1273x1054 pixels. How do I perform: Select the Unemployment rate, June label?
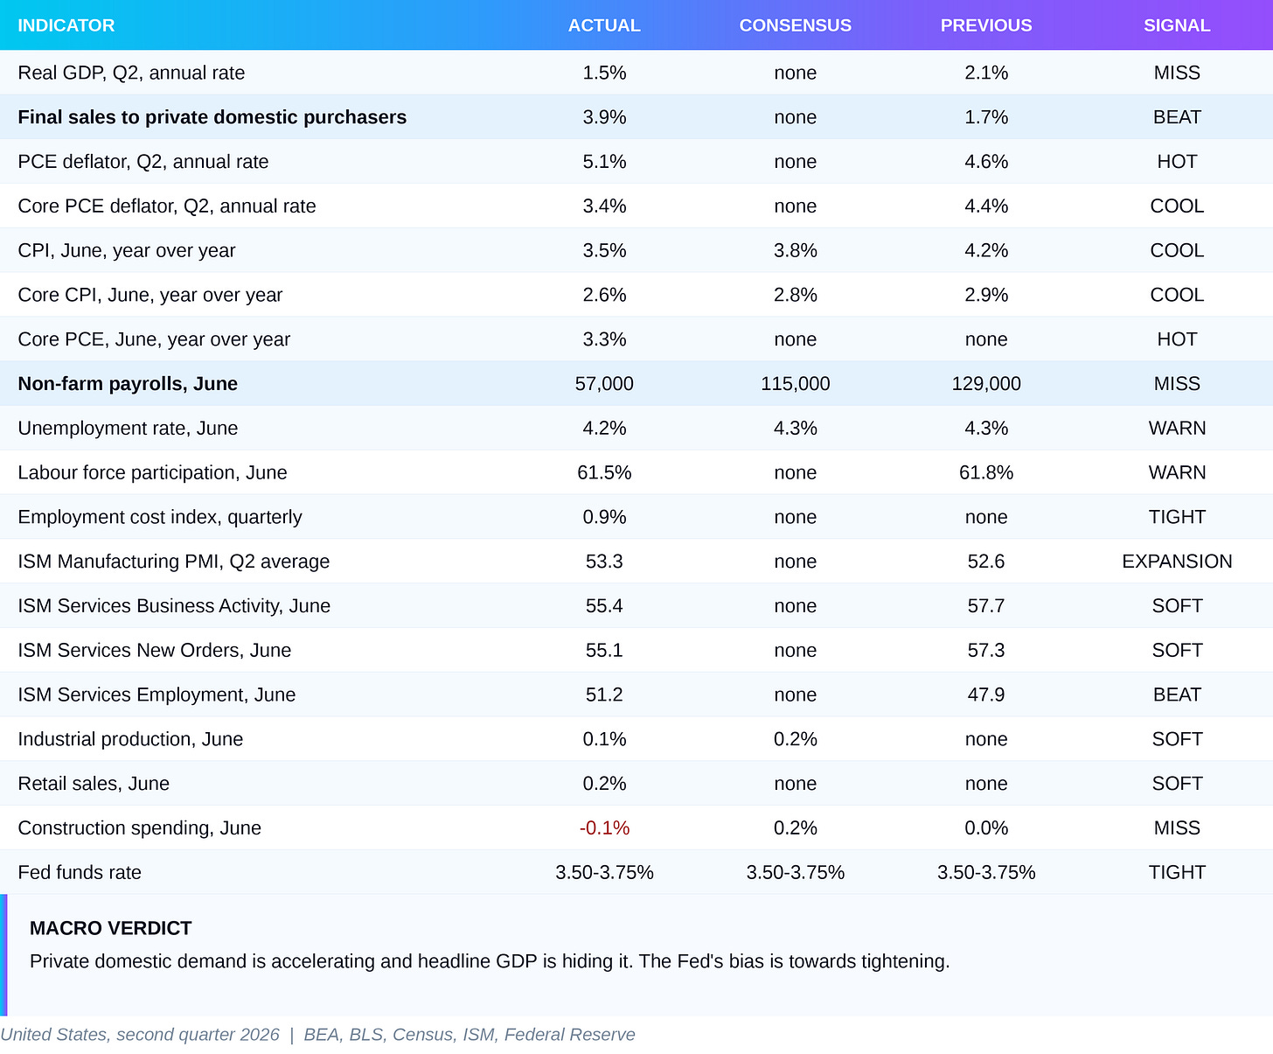click(128, 429)
